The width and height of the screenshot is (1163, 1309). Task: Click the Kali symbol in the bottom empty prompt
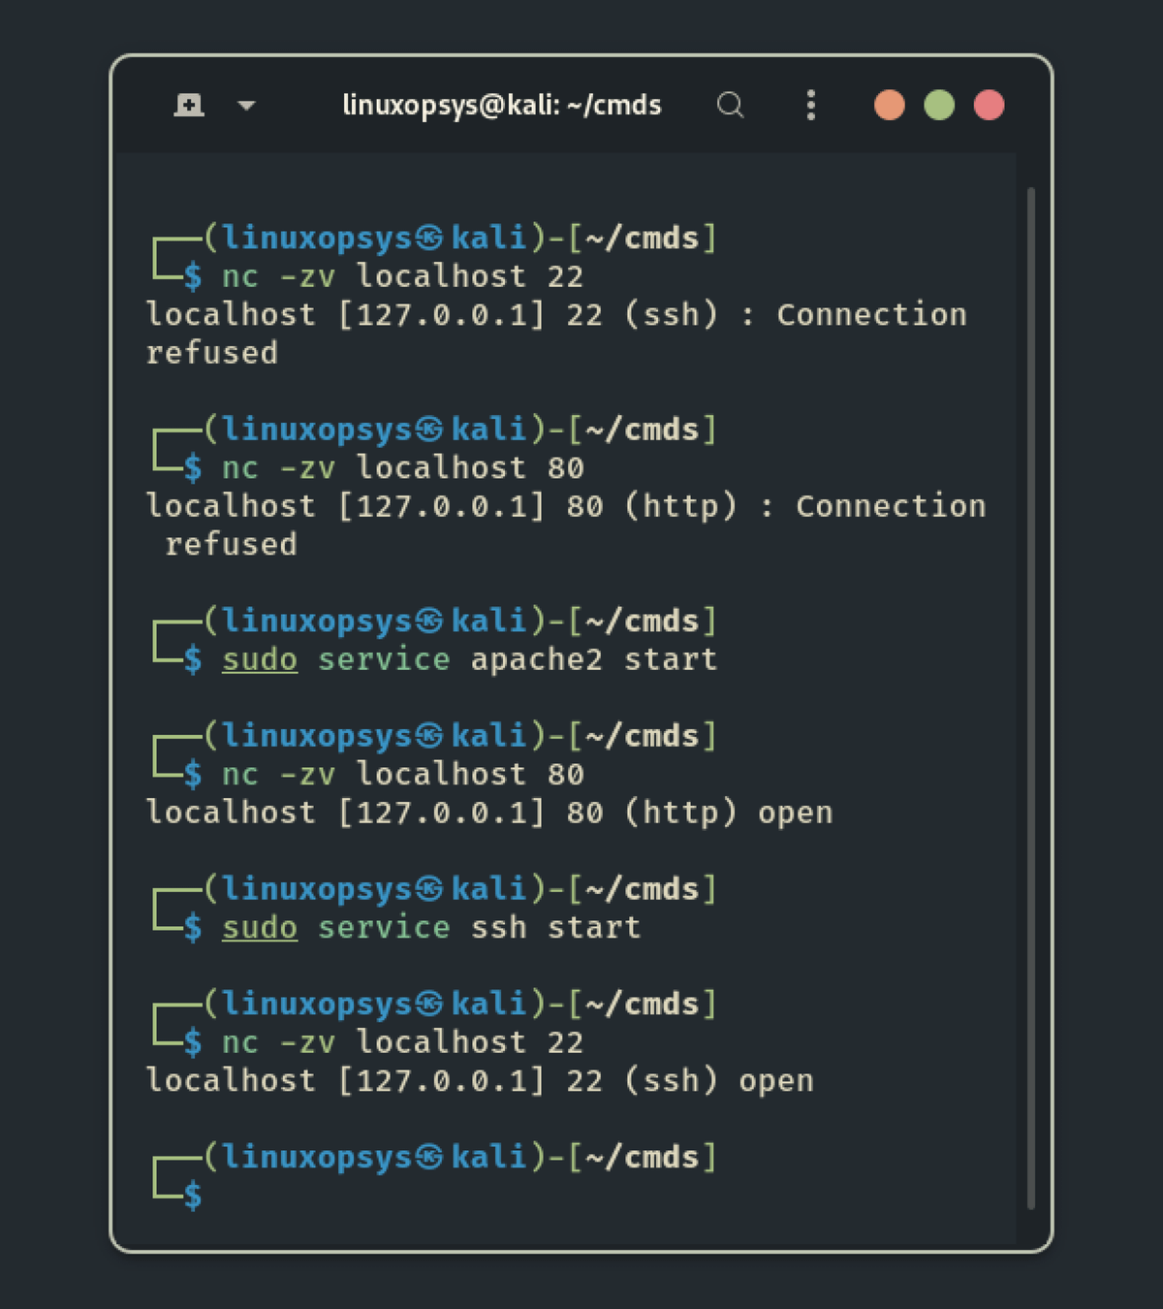[x=429, y=1157]
